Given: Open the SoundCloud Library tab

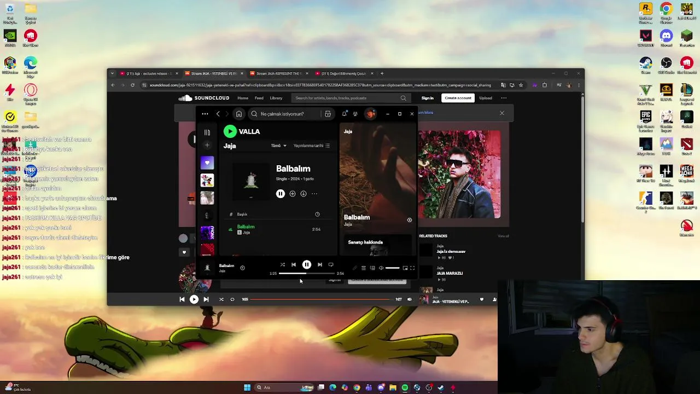Looking at the screenshot, I should (276, 98).
